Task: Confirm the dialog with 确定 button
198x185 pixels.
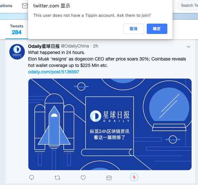Action: (157, 29)
